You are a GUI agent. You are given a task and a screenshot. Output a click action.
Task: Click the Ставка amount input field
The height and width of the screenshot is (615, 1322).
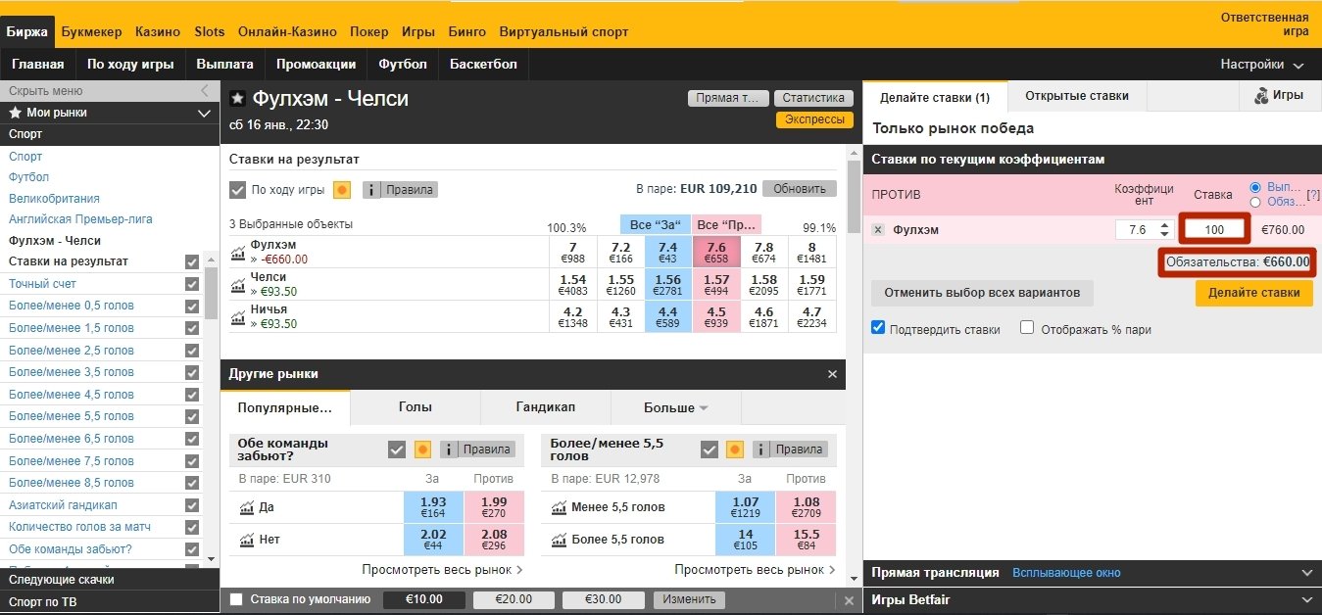(x=1214, y=230)
